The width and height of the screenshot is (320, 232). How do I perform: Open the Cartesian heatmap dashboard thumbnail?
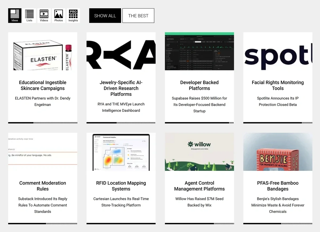pyautogui.click(x=121, y=152)
